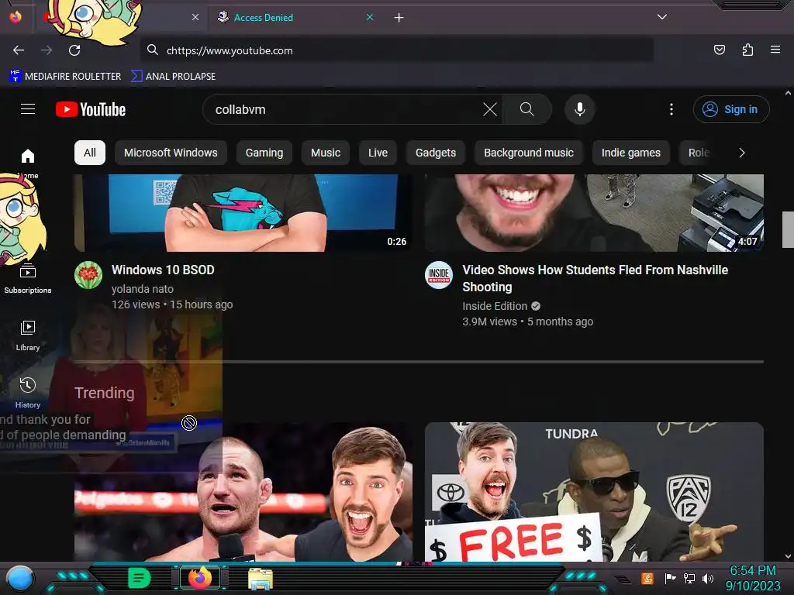Screen dimensions: 794x595
Task: Open the browser extensions puzzle icon
Action: pyautogui.click(x=747, y=50)
